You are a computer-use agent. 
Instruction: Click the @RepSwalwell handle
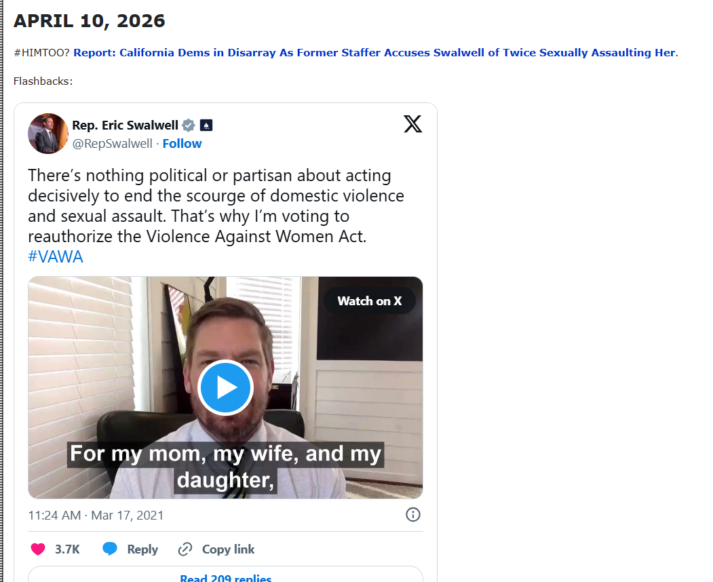[113, 144]
